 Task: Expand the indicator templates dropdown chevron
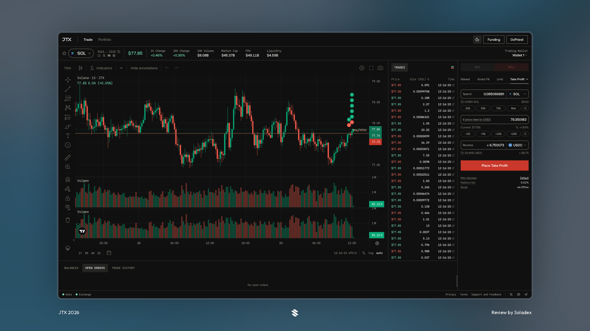point(121,68)
